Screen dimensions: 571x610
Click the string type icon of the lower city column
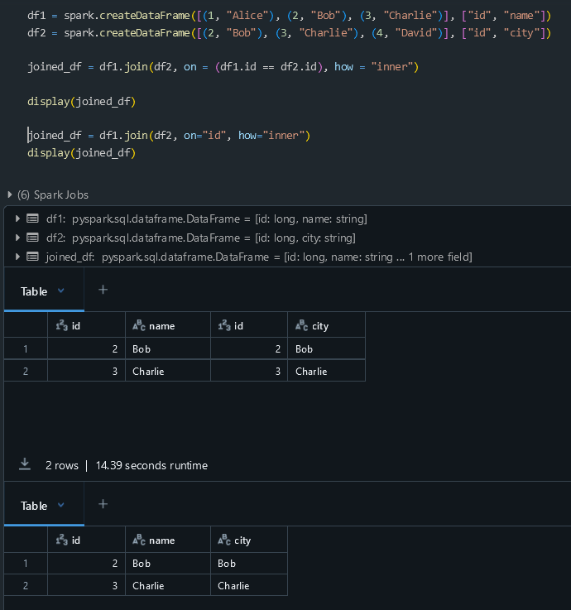point(223,540)
